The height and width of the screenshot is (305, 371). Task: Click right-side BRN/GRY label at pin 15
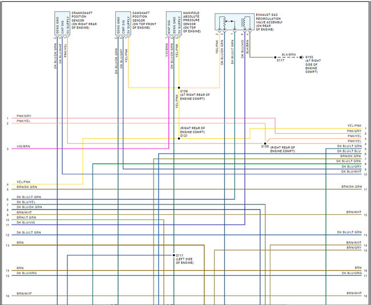click(x=354, y=248)
